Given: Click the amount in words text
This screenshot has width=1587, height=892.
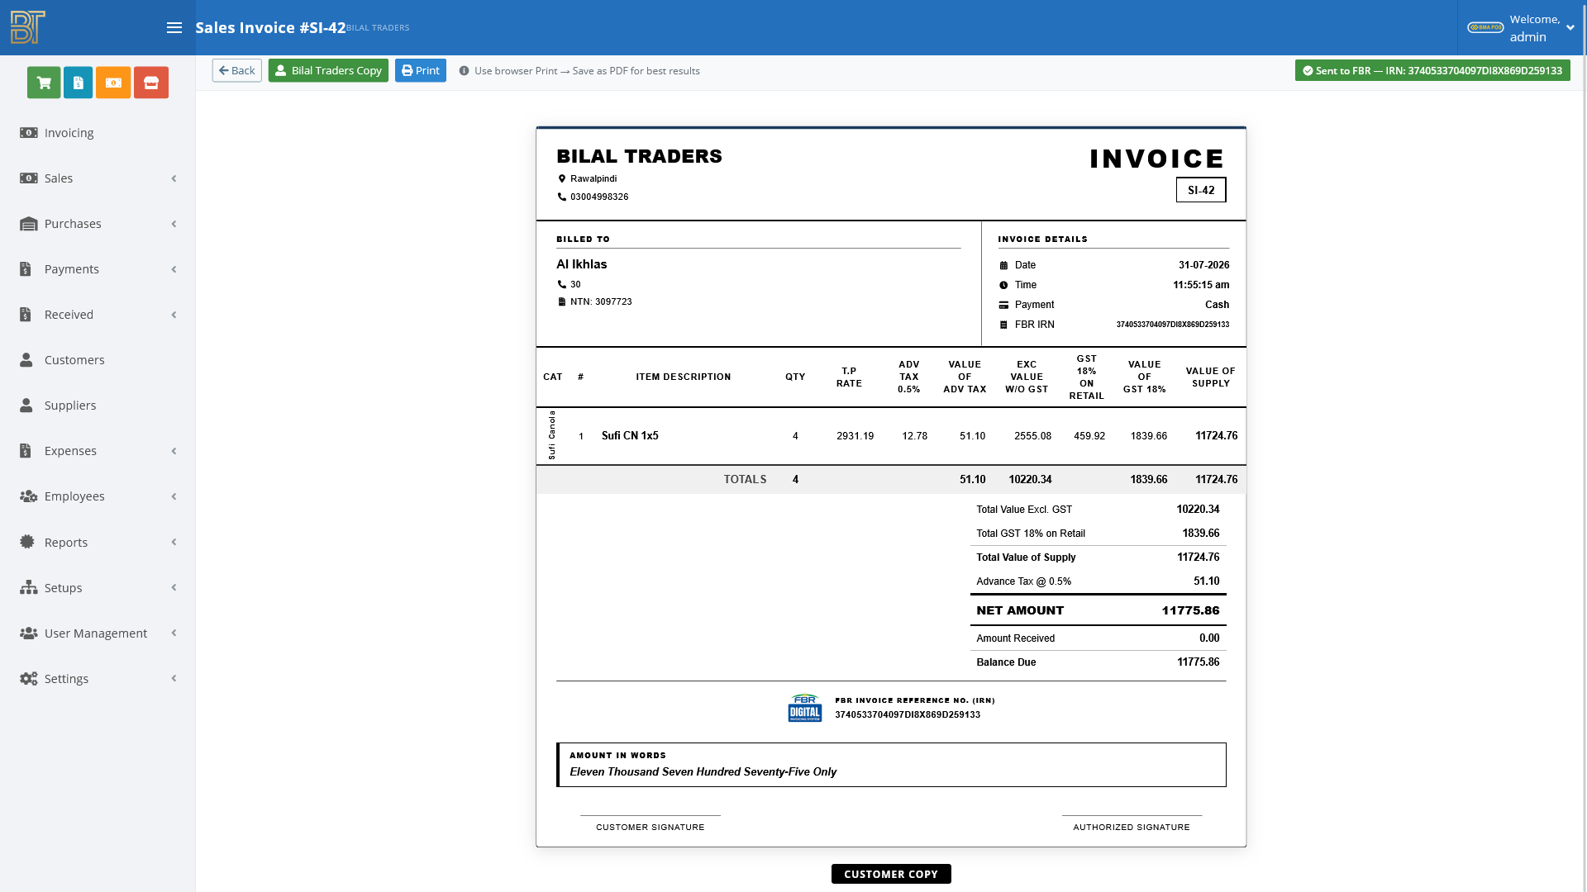Looking at the screenshot, I should point(703,772).
